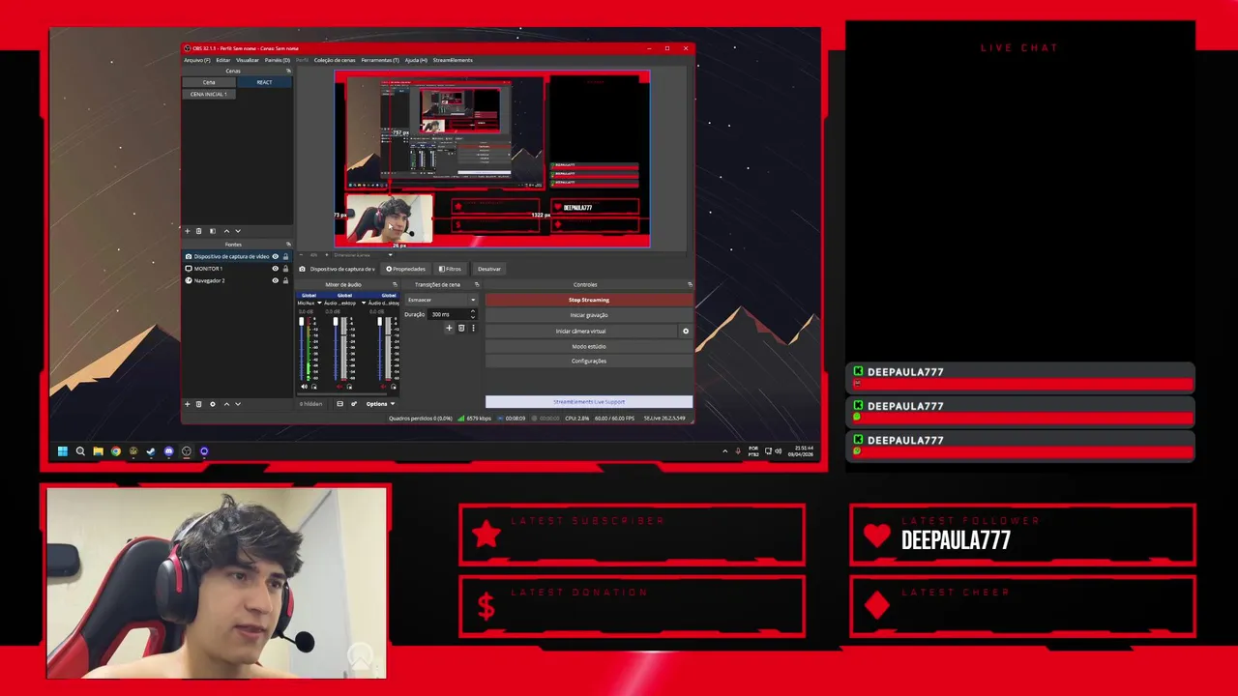Open Configurações
Viewport: 1238px width, 696px height.
tap(589, 362)
